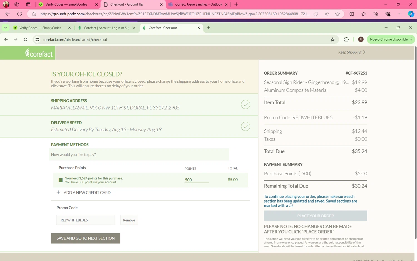Open the Edge Copilot icon
Viewport: 417px width, 261px height.
[x=411, y=14]
